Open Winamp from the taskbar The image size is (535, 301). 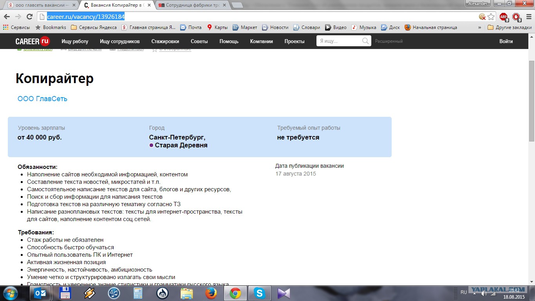(89, 293)
